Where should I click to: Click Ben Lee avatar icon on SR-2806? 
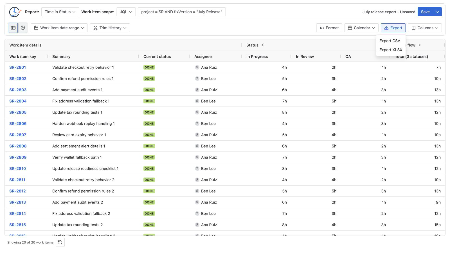point(197,124)
